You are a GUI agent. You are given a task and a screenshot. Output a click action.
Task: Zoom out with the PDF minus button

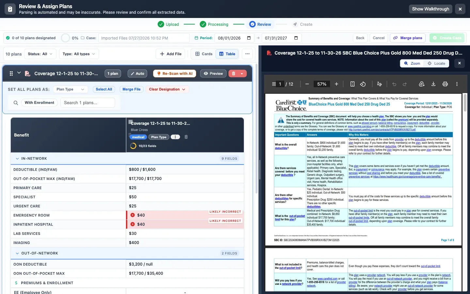pos(307,84)
